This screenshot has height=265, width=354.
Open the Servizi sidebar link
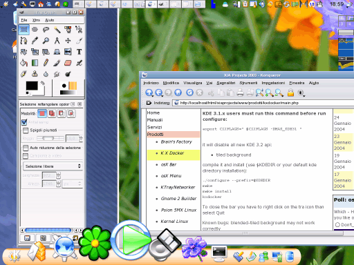[155, 127]
